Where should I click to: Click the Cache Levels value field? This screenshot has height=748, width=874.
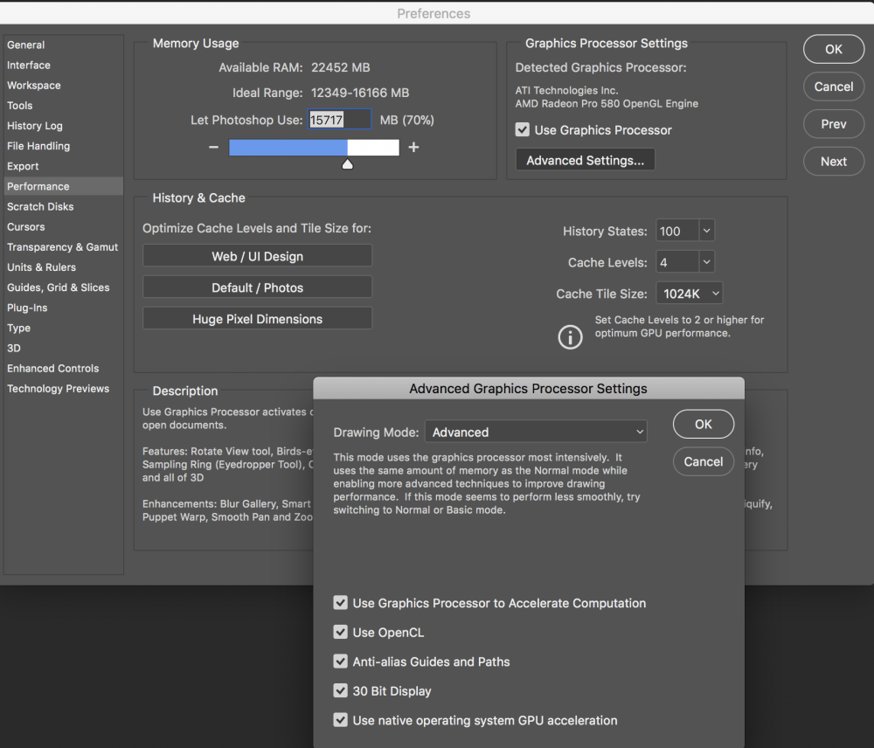tap(677, 262)
